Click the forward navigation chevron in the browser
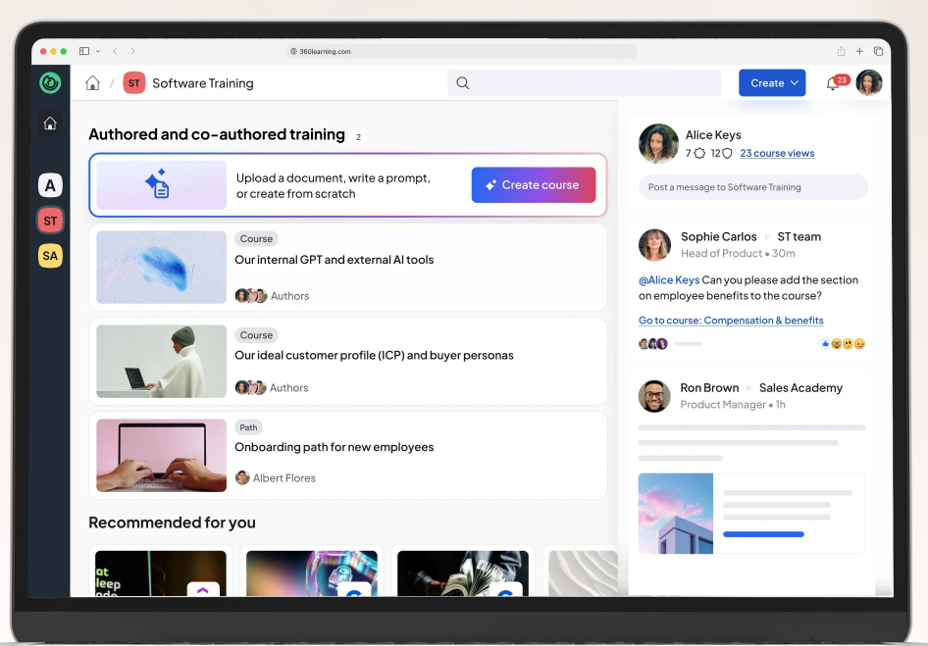 pyautogui.click(x=133, y=51)
